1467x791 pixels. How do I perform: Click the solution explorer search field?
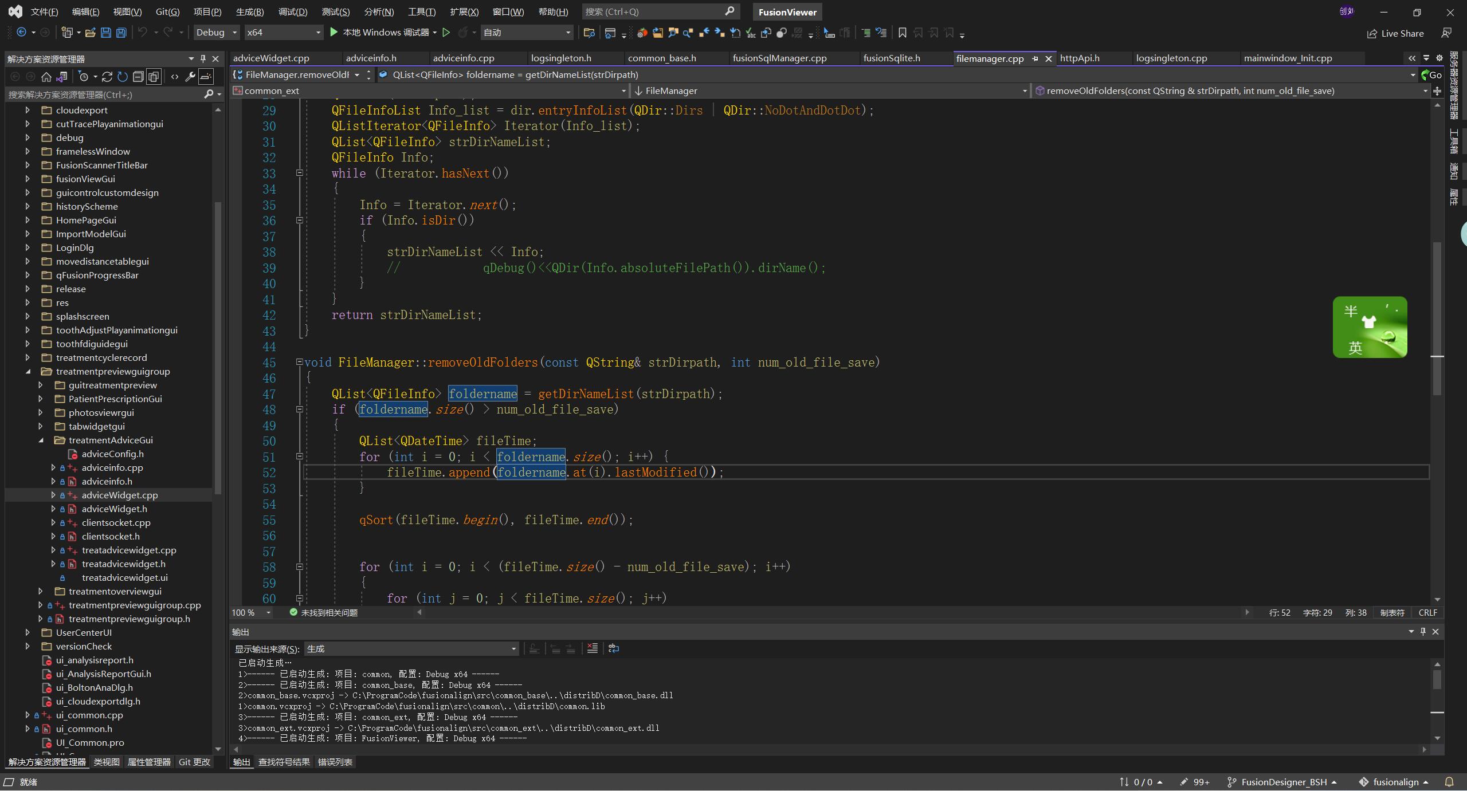103,95
